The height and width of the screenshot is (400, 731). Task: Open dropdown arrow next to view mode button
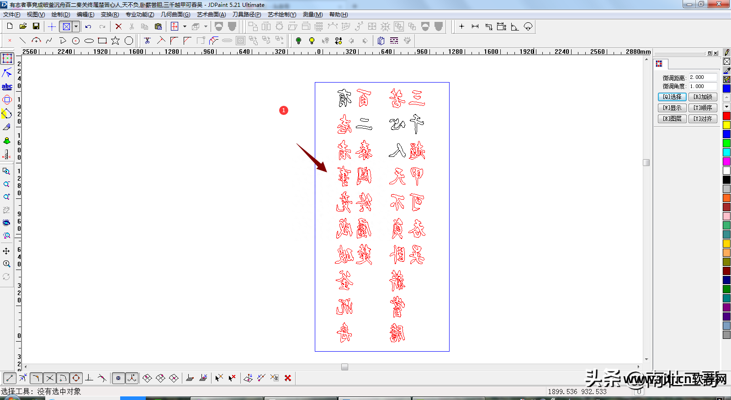[x=76, y=26]
